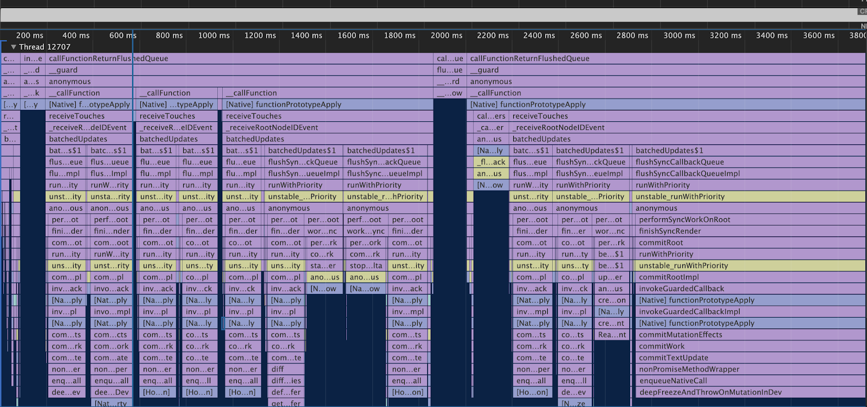This screenshot has width=867, height=407.
Task: Select the flushSyncCallbackQueue frame
Action: coord(748,162)
